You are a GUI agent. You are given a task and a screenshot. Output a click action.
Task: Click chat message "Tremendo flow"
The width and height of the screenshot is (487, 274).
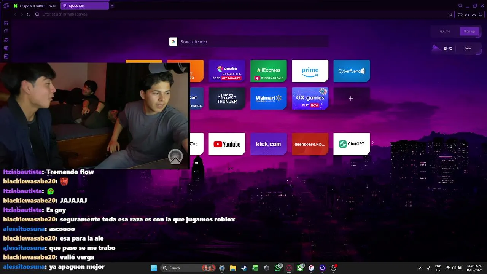[x=70, y=172]
